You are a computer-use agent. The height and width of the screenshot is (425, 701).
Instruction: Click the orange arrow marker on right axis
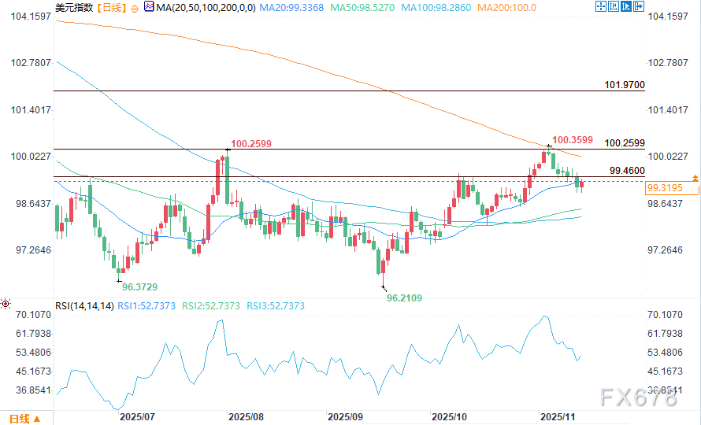tap(695, 178)
